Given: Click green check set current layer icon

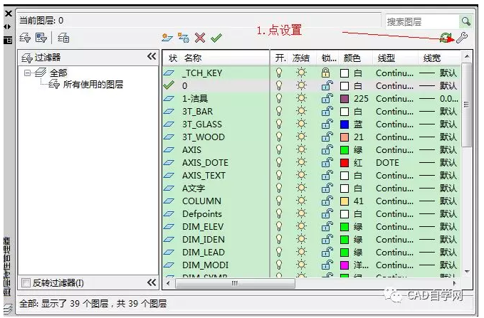Looking at the screenshot, I should tap(216, 38).
